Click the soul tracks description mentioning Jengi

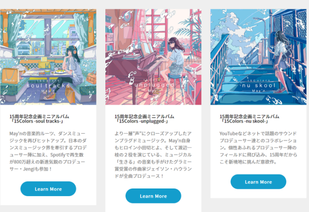(x=48, y=151)
